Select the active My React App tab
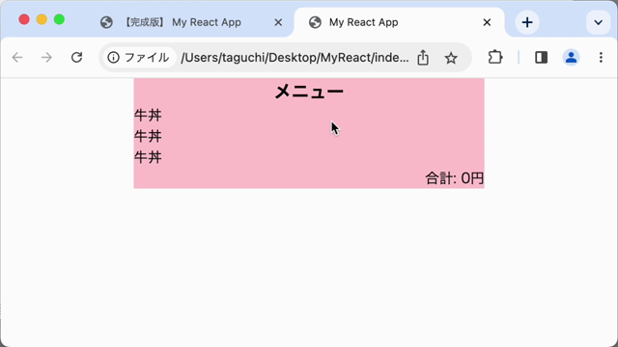Image resolution: width=618 pixels, height=347 pixels. click(x=399, y=22)
